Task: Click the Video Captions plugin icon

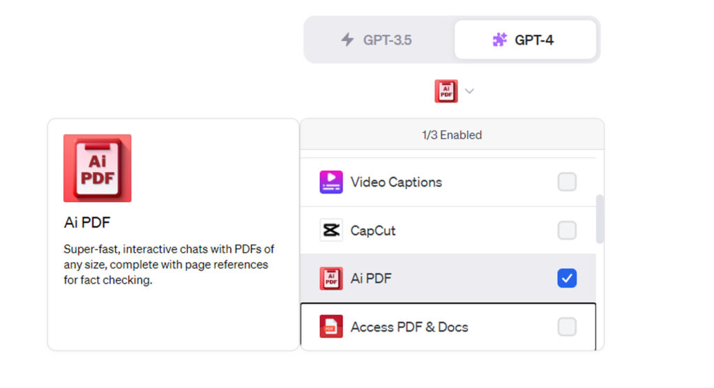Action: click(331, 183)
